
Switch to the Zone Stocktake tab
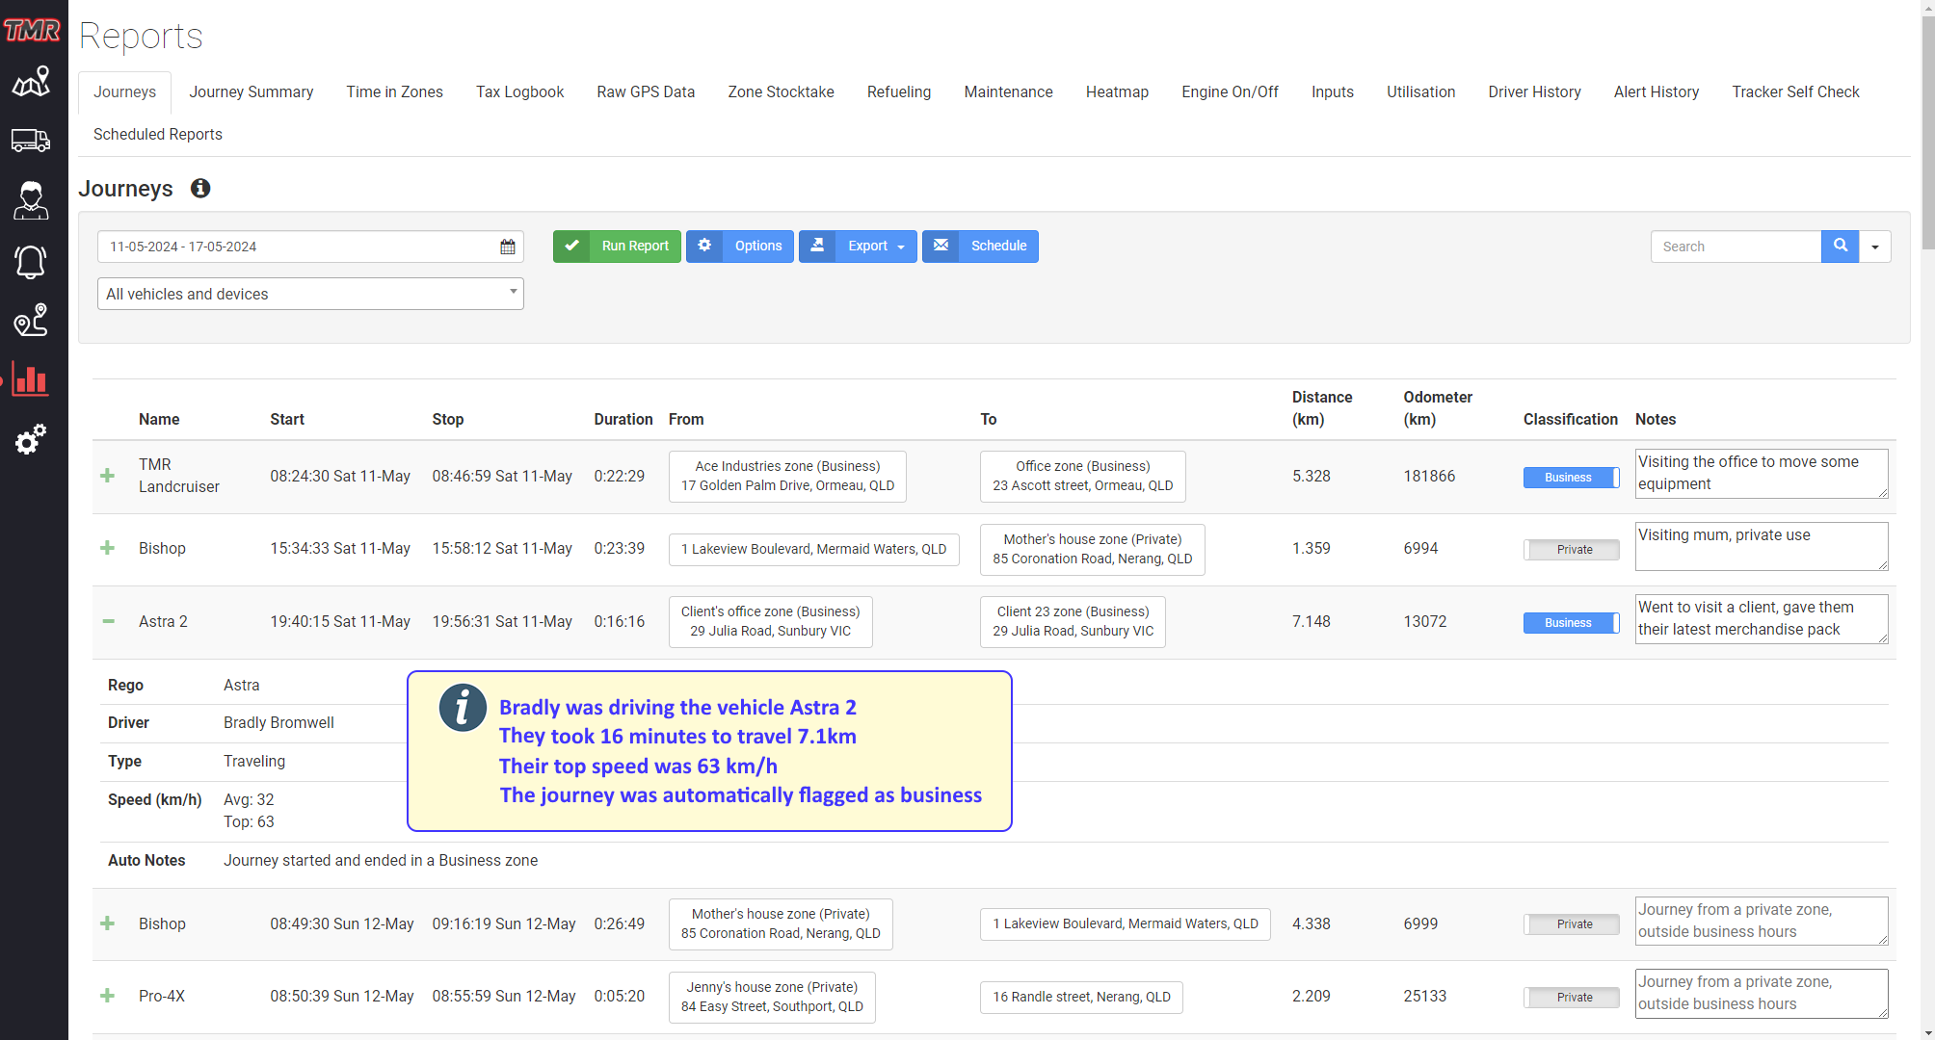[x=782, y=92]
